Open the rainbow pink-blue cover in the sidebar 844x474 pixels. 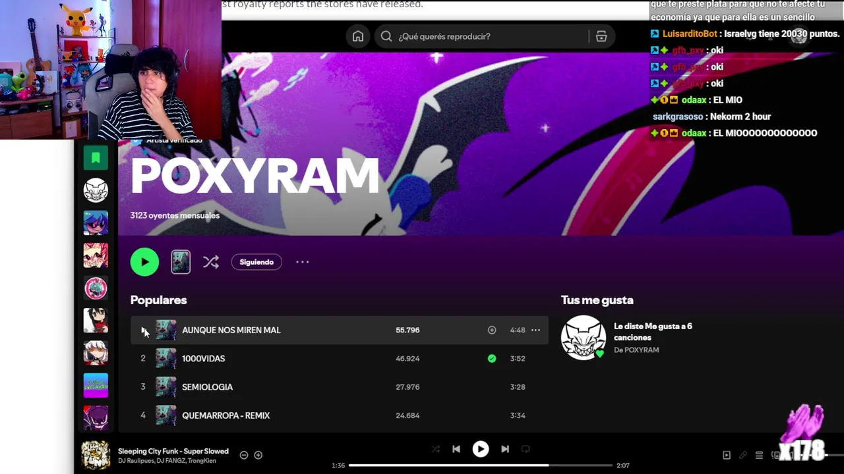click(96, 385)
